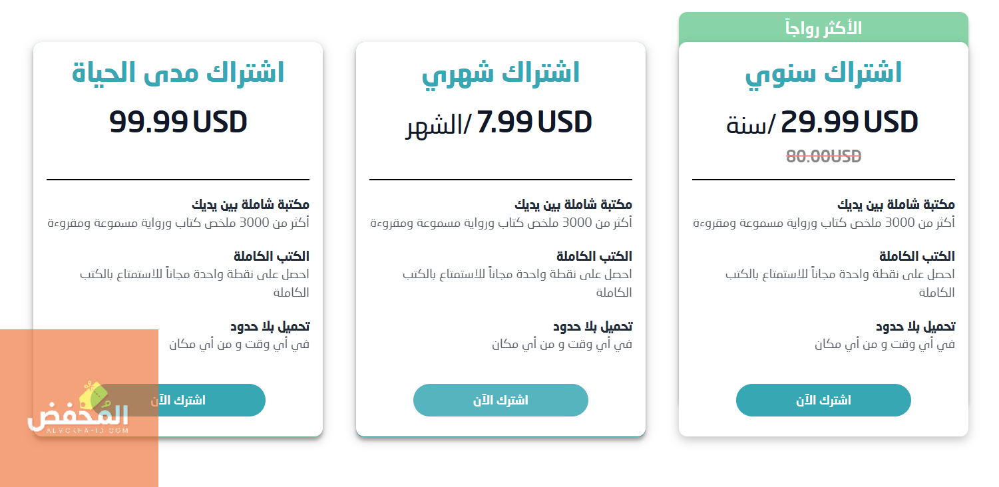Click the 7.99 USD monthly price
This screenshot has width=999, height=487.
[x=534, y=122]
